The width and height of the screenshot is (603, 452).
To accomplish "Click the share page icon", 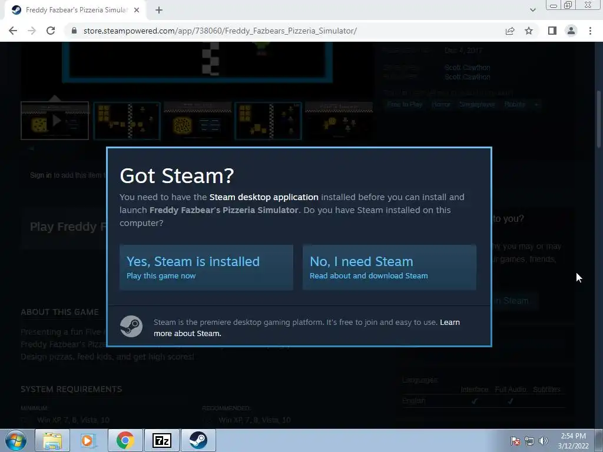I will pos(510,31).
